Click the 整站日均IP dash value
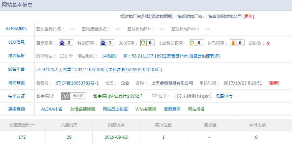 coord(162,29)
